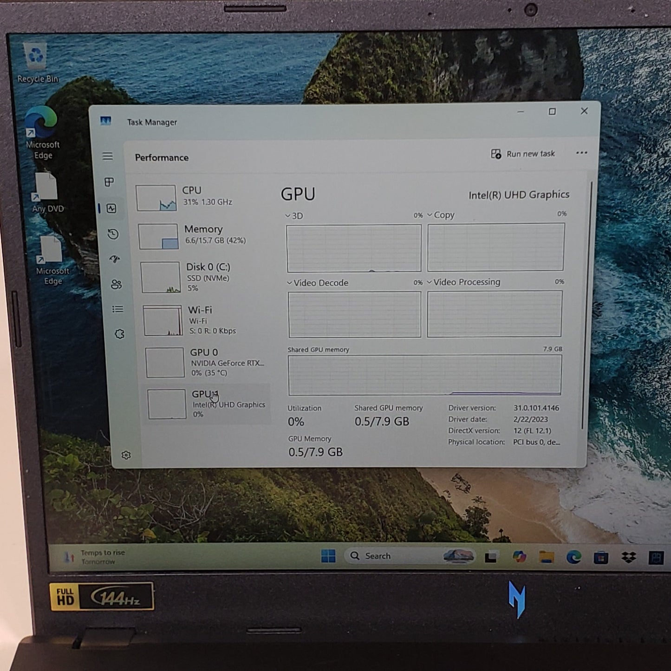Screen dimensions: 671x671
Task: Open Task Manager settings gear
Action: click(x=126, y=456)
